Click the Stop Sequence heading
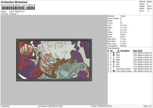Screen dimensions: 153x108 pyautogui.click(x=114, y=48)
